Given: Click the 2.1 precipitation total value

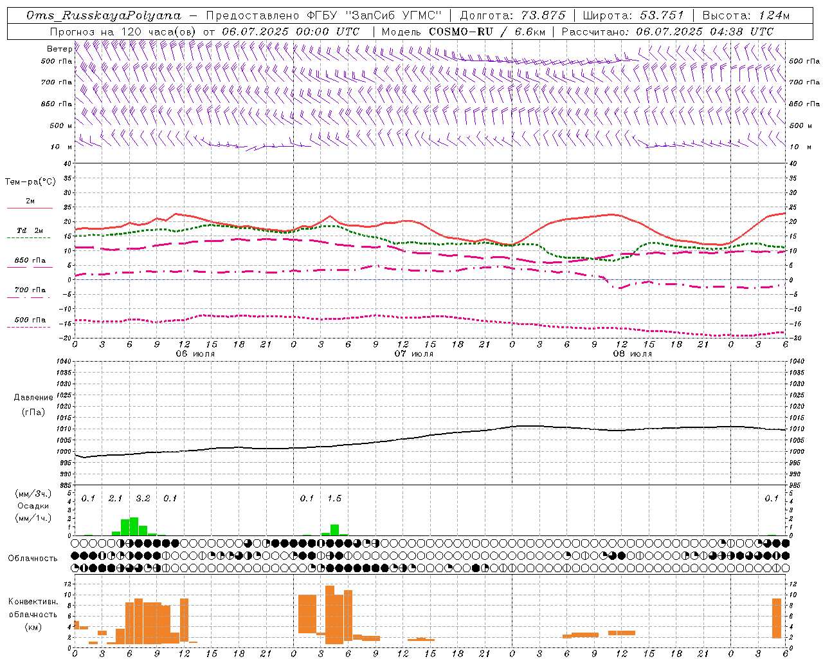Looking at the screenshot, I should click(115, 499).
